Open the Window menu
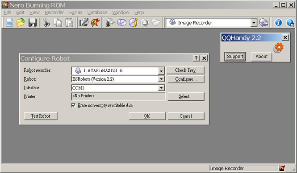 click(121, 12)
